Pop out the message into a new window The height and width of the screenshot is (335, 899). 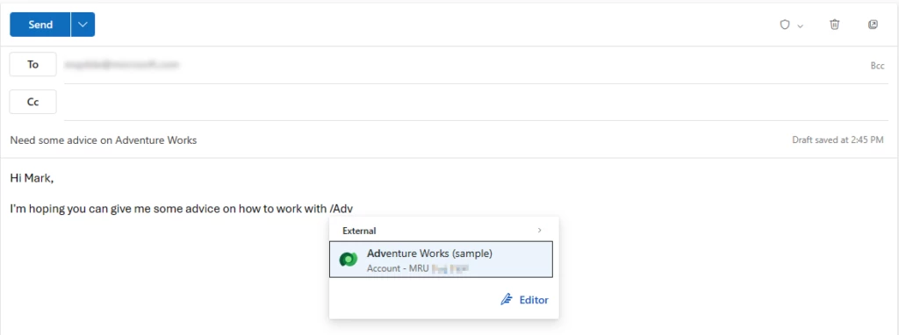(x=873, y=25)
